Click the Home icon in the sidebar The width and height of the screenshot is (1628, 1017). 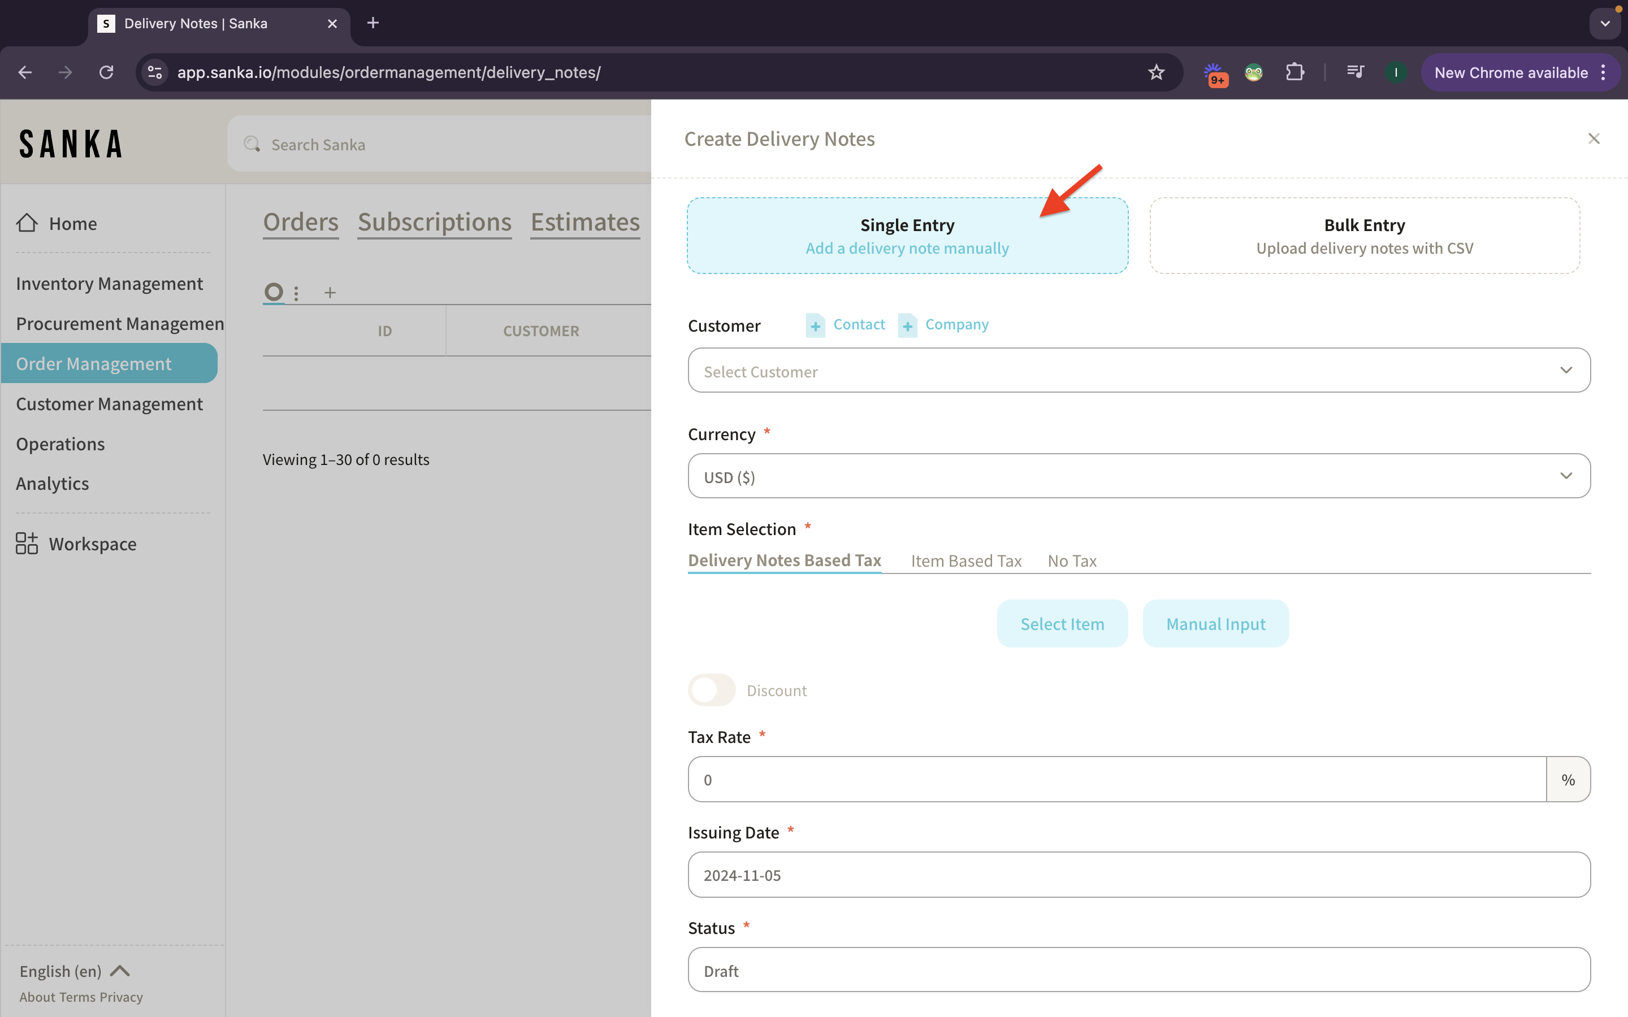[27, 223]
